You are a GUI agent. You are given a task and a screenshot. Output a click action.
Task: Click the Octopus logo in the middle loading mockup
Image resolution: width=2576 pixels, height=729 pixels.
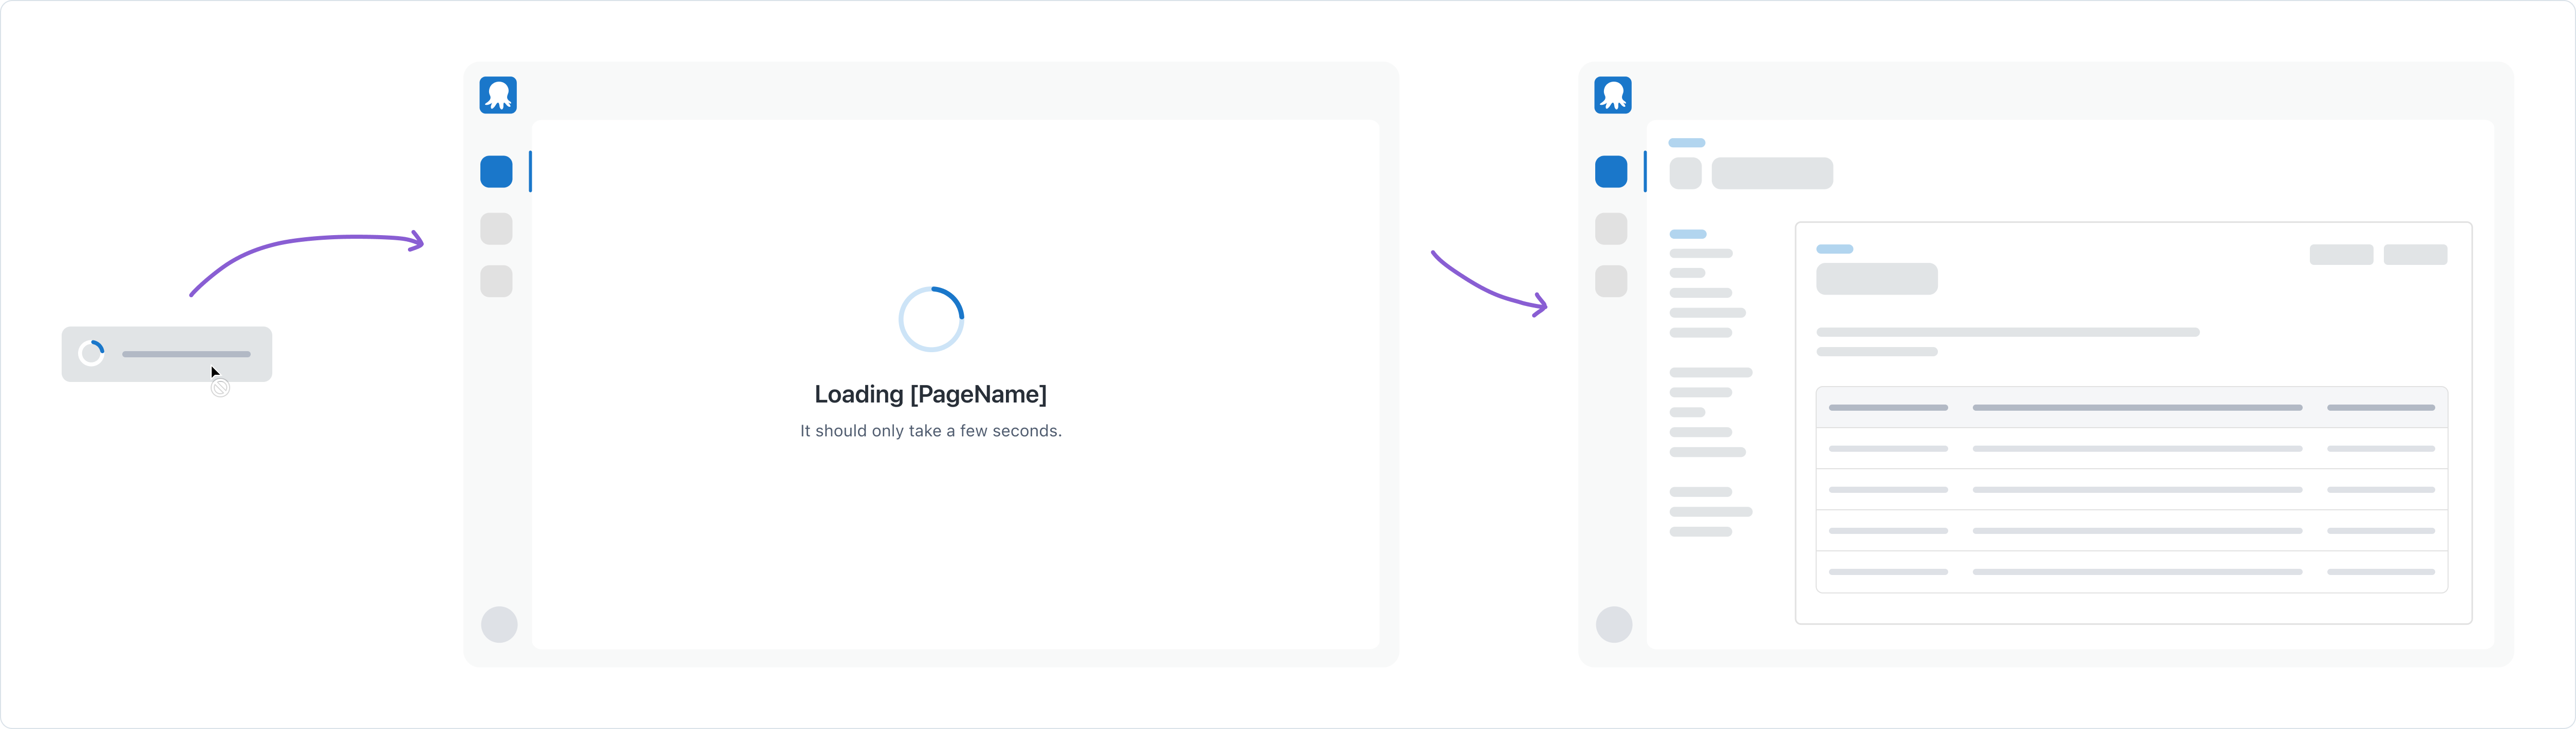[x=497, y=95]
